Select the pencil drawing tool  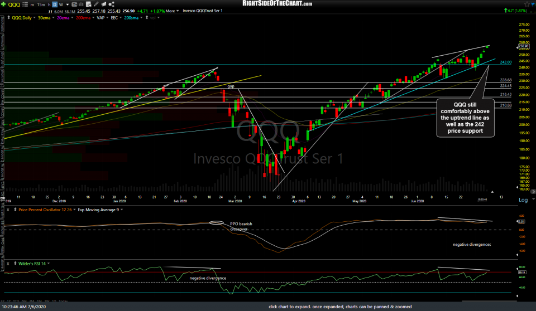[96, 4]
